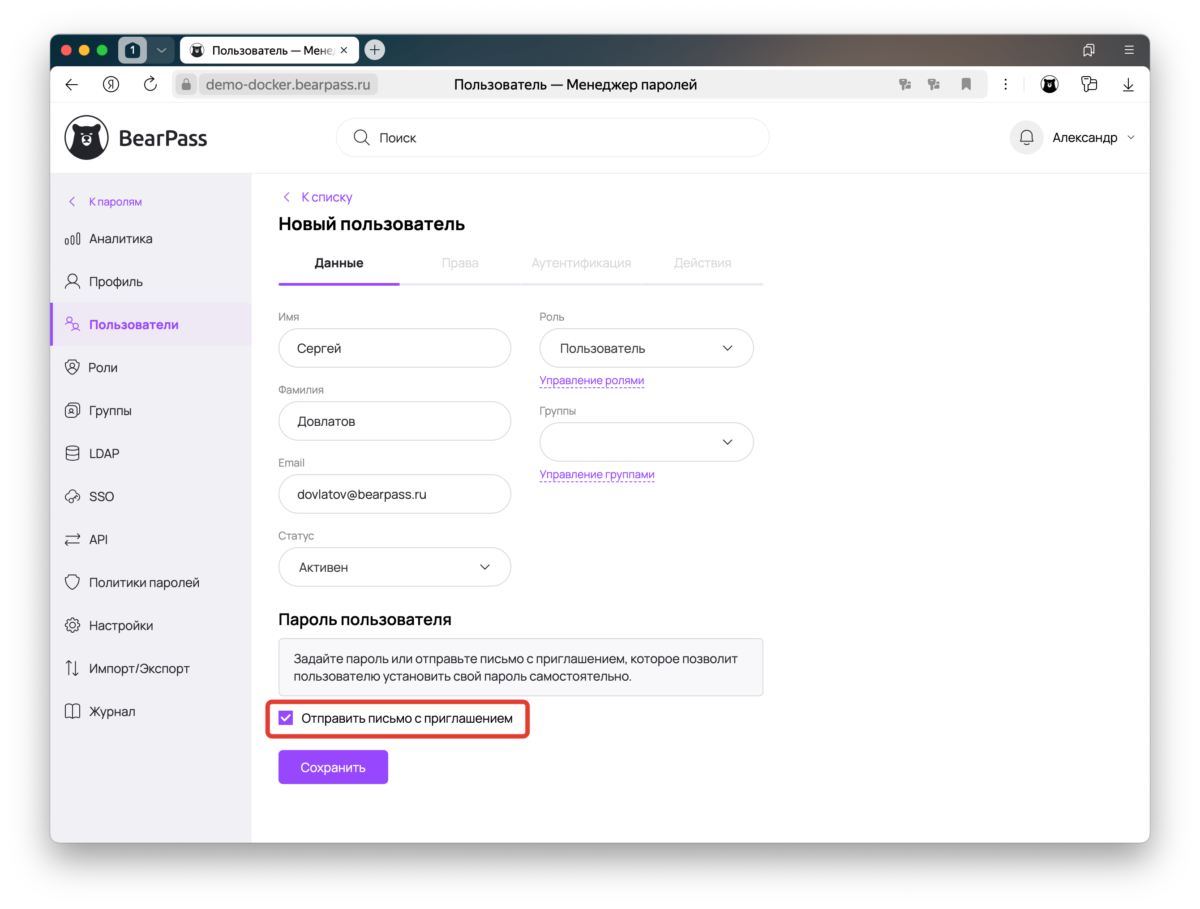Switch to the Права tab
1200x909 pixels.
coord(459,263)
